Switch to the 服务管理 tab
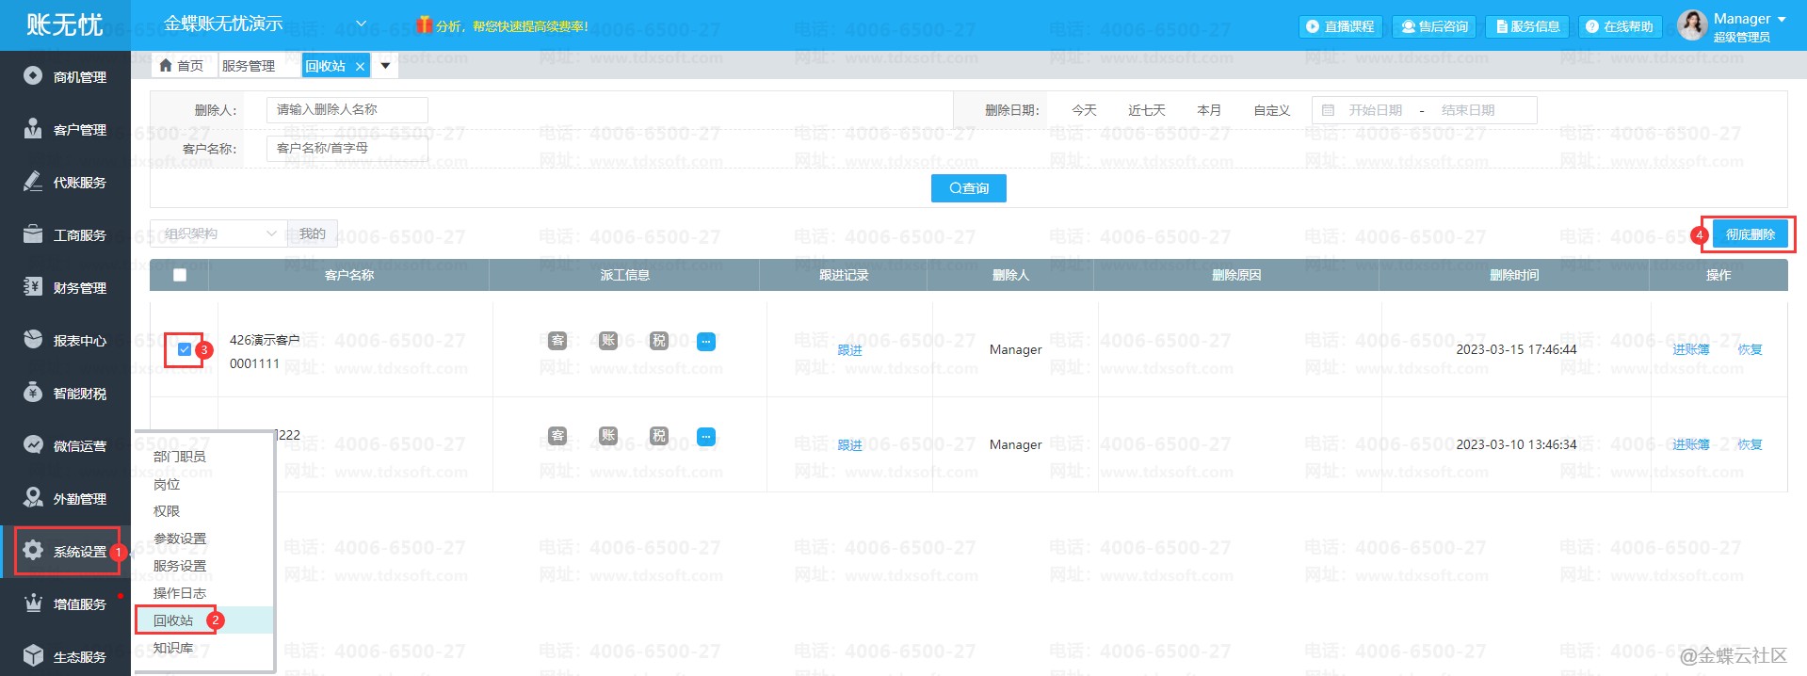Viewport: 1807px width, 676px height. (x=249, y=66)
